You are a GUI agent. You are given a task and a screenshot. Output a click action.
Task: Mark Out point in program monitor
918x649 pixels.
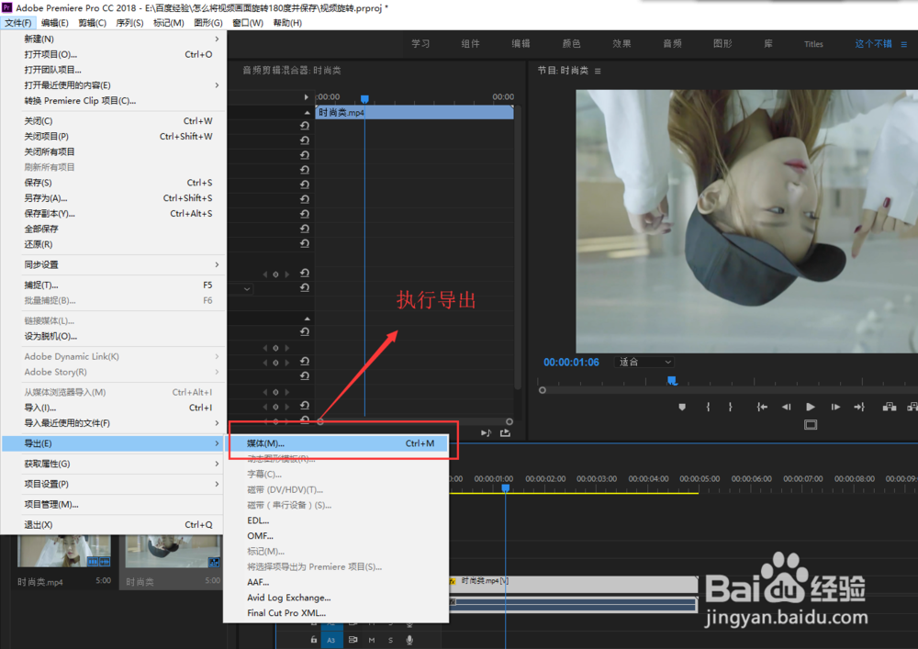[x=730, y=407]
